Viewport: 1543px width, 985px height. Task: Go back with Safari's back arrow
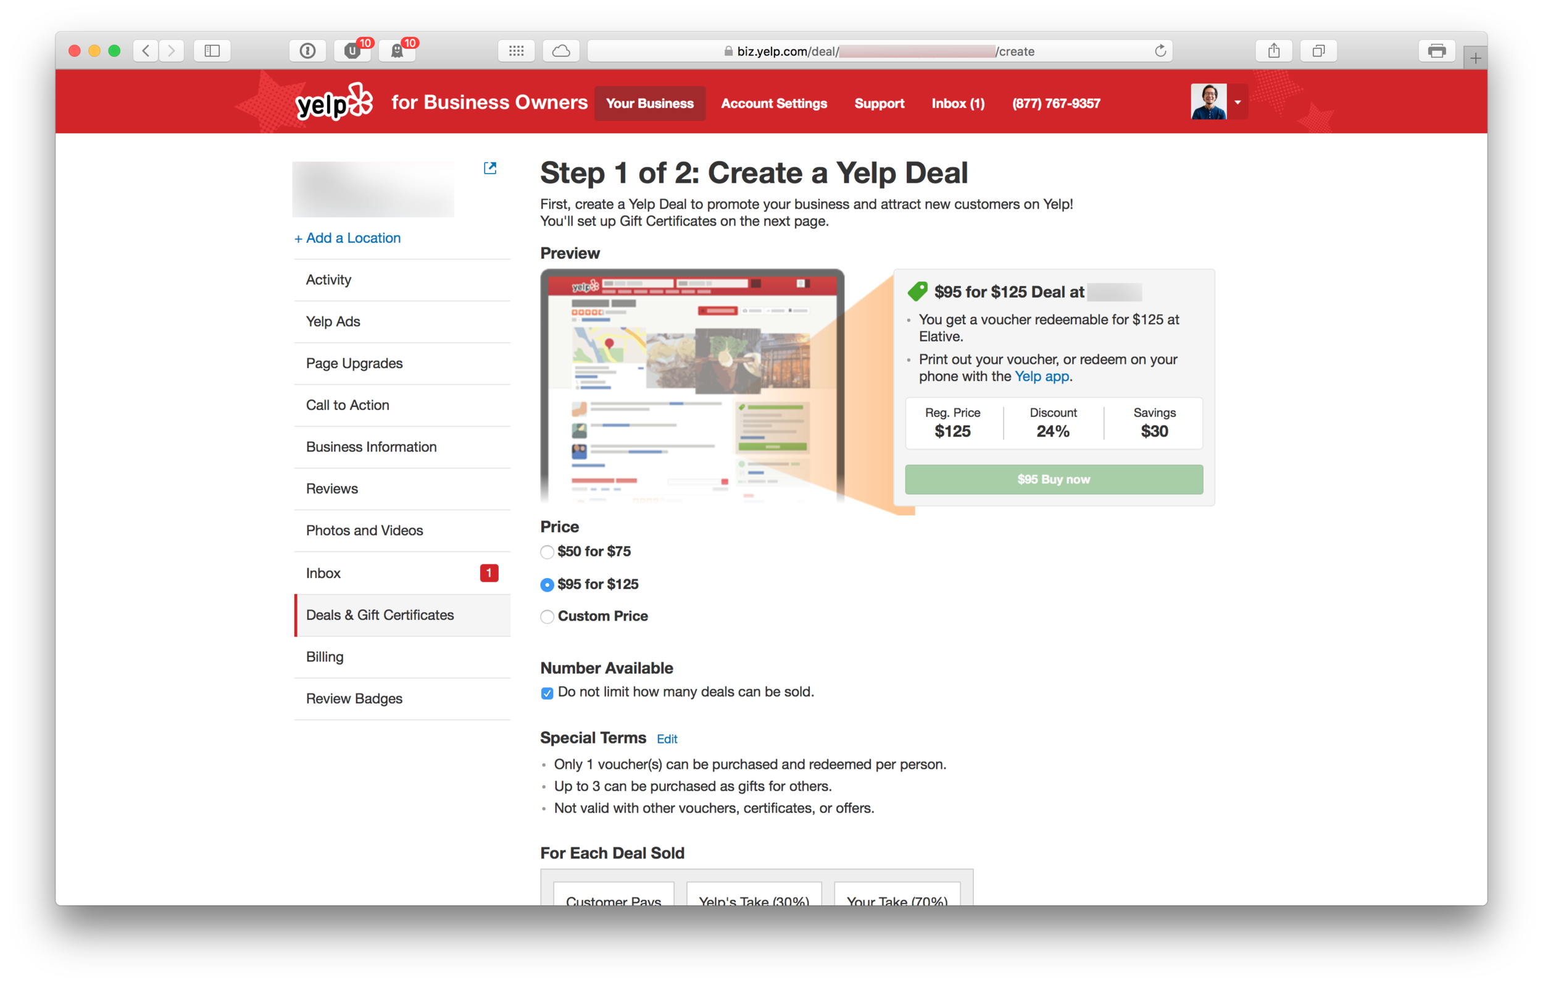pyautogui.click(x=146, y=51)
